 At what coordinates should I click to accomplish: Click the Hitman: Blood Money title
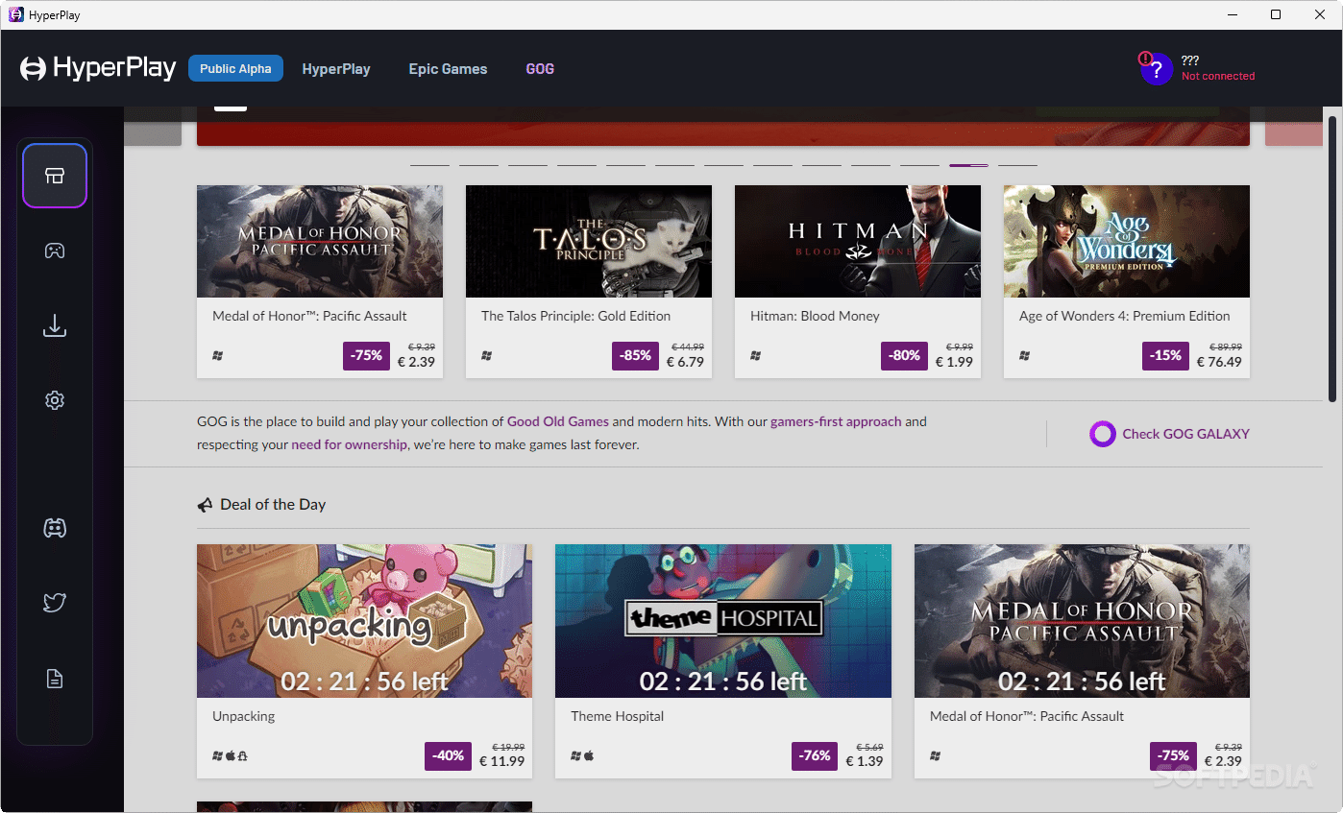815,316
